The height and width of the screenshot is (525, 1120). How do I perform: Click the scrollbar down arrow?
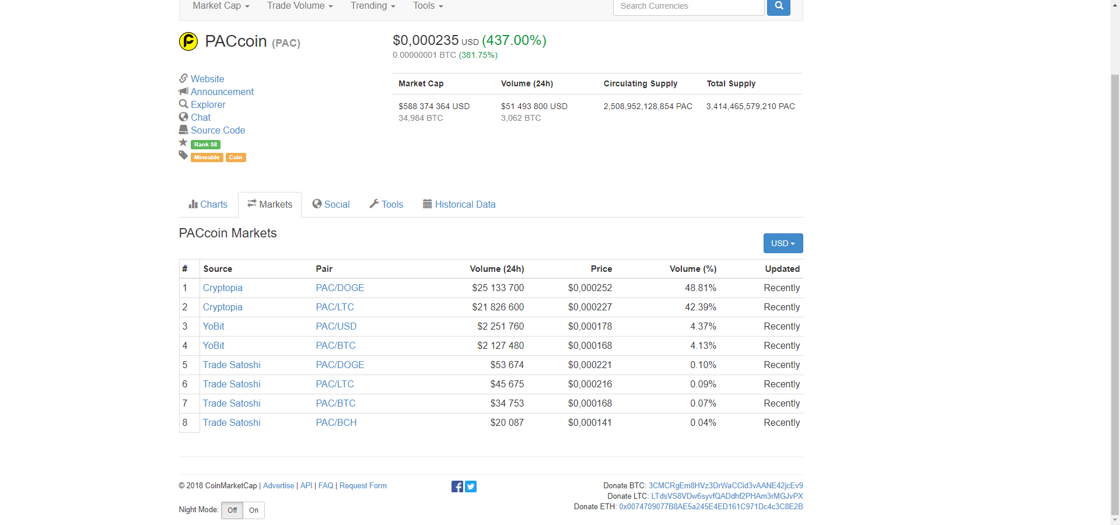(1115, 520)
